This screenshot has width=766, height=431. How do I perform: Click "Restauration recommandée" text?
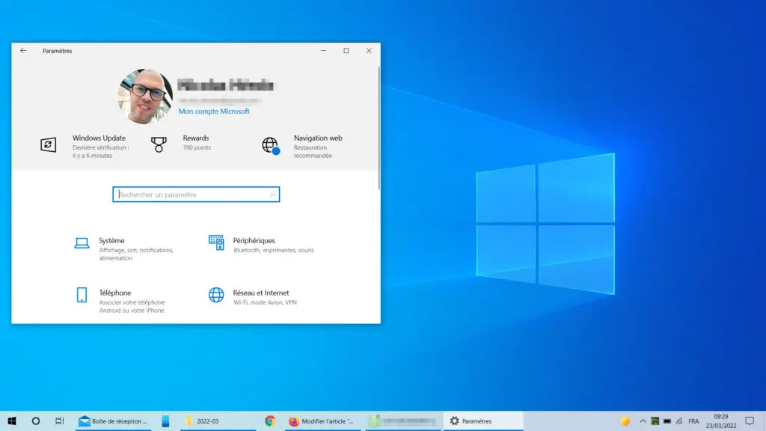[313, 151]
